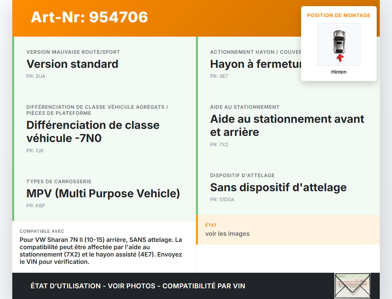This screenshot has width=392, height=299.
Task: Click the PR: K8P code
Action: pyautogui.click(x=36, y=206)
